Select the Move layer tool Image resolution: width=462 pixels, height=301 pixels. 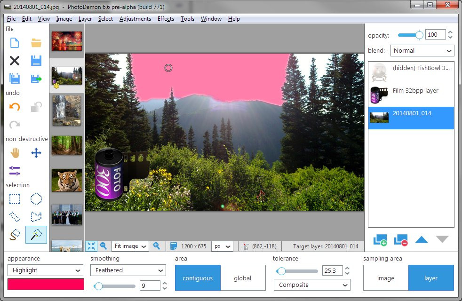(36, 153)
